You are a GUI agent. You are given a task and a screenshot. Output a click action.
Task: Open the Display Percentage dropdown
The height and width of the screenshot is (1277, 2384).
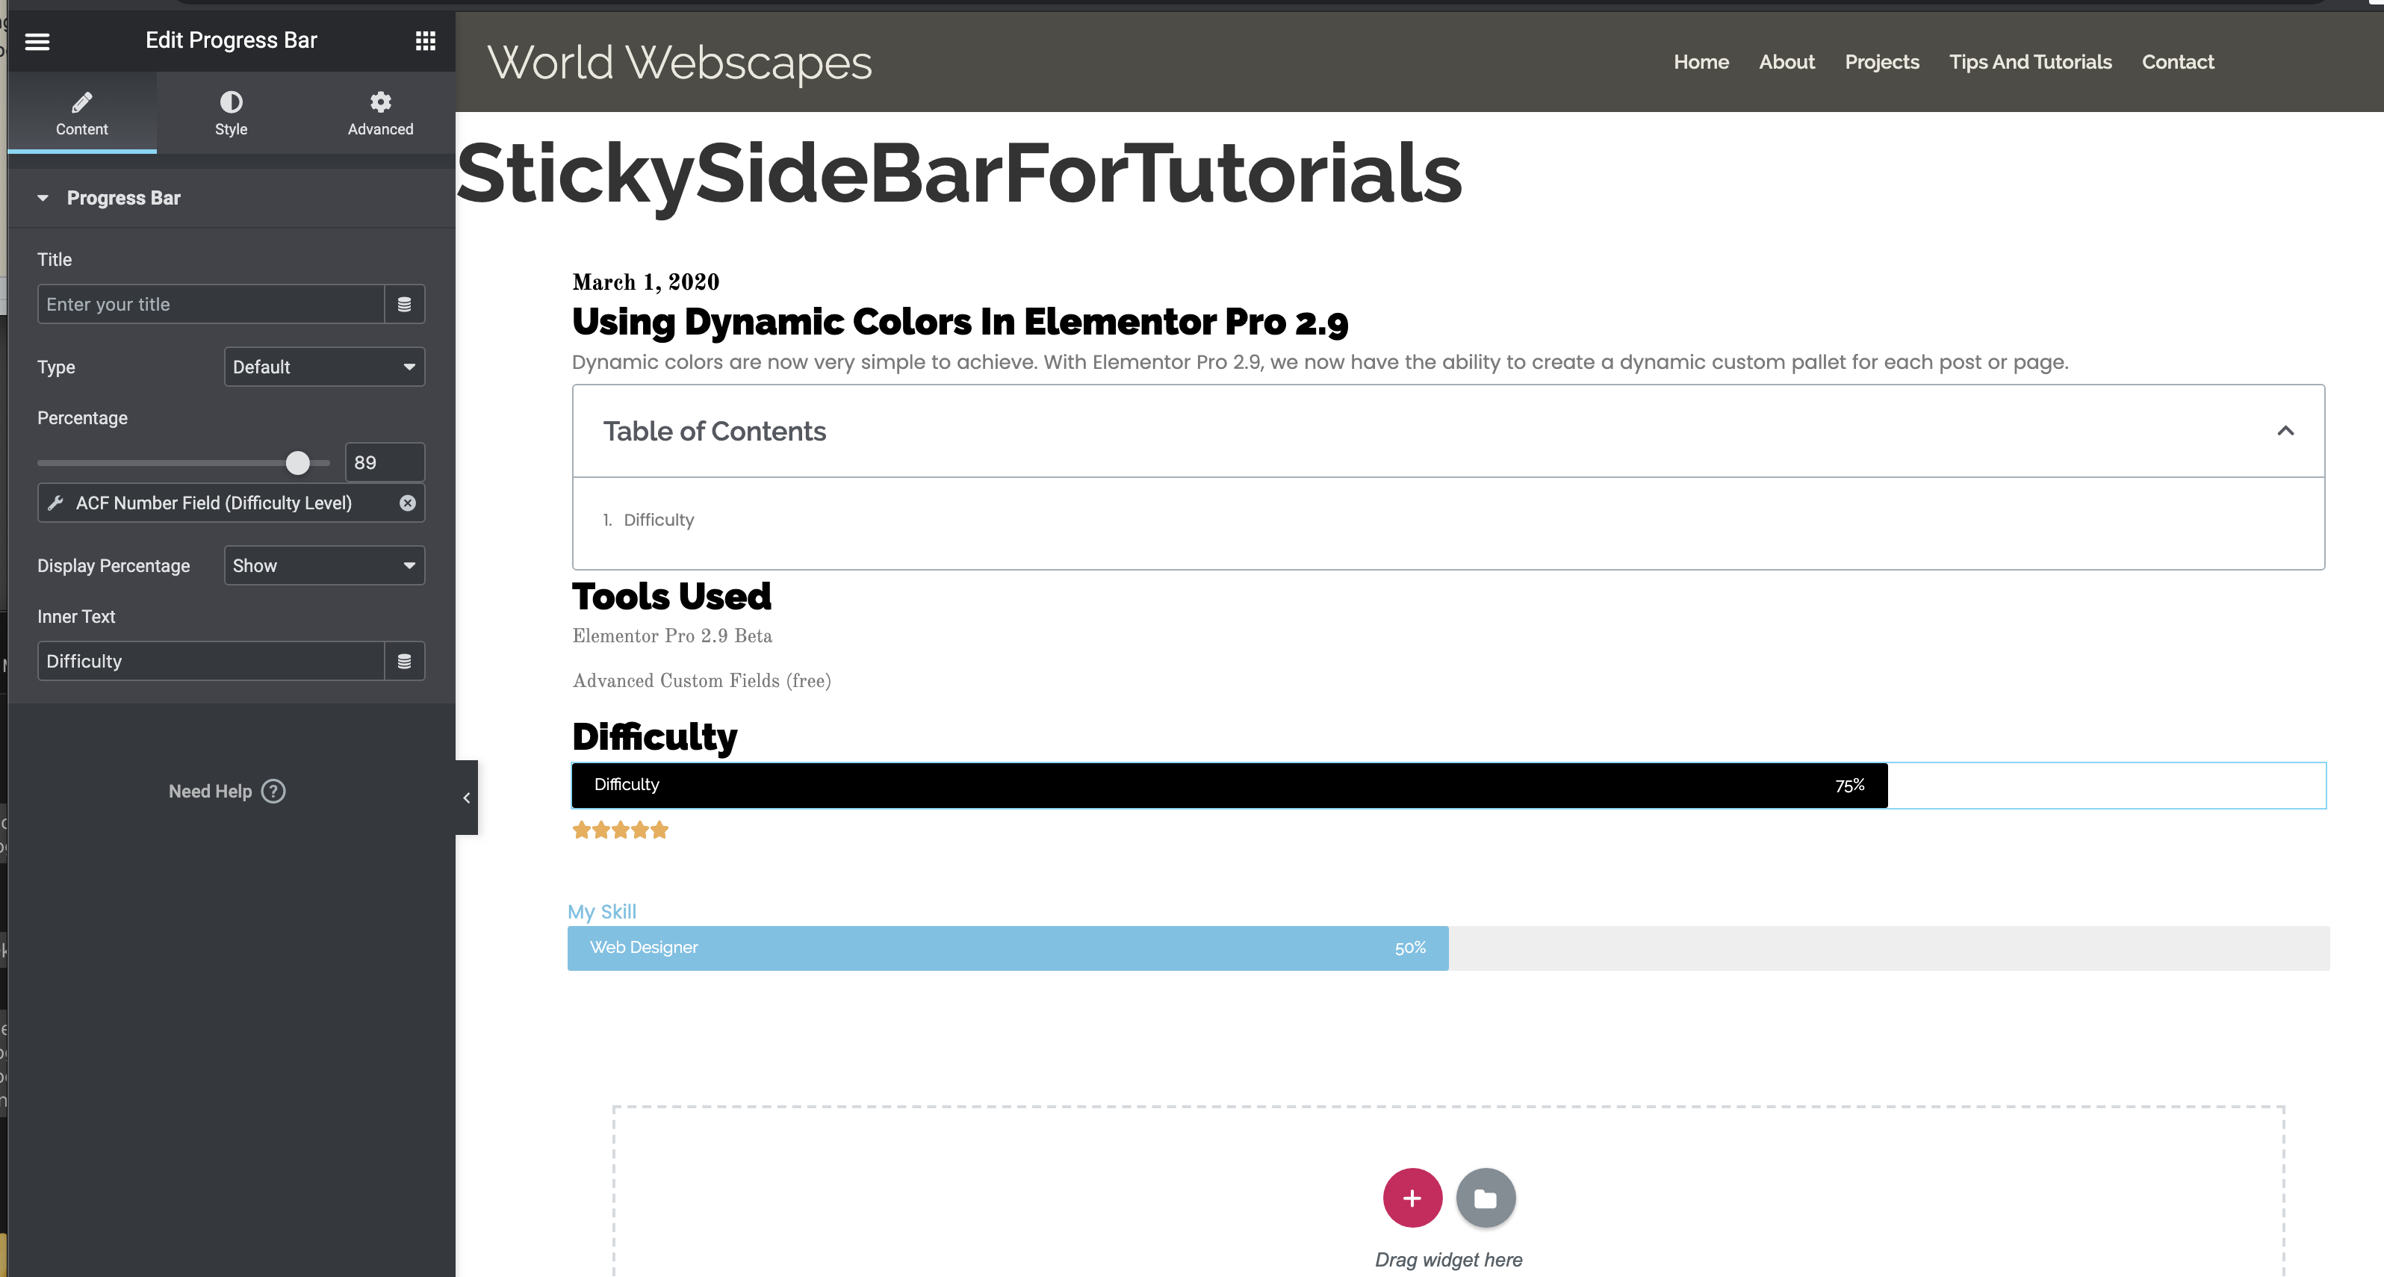click(x=324, y=565)
